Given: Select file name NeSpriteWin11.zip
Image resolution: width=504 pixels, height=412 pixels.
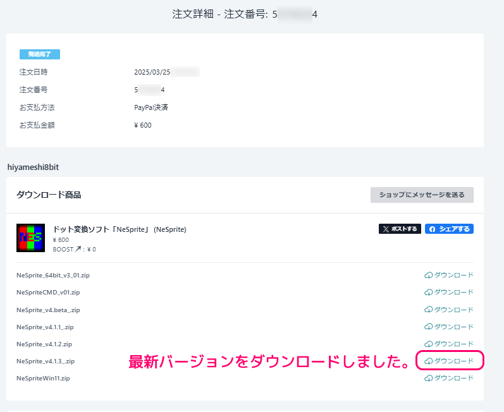Looking at the screenshot, I should pos(43,378).
